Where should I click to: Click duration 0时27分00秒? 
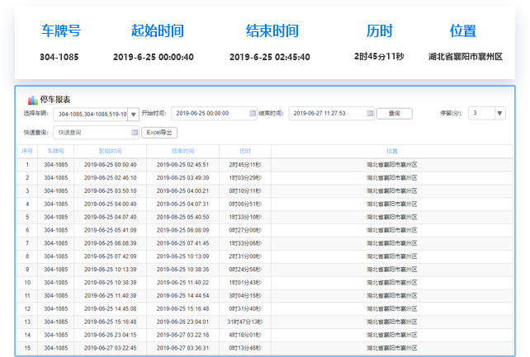click(x=245, y=230)
